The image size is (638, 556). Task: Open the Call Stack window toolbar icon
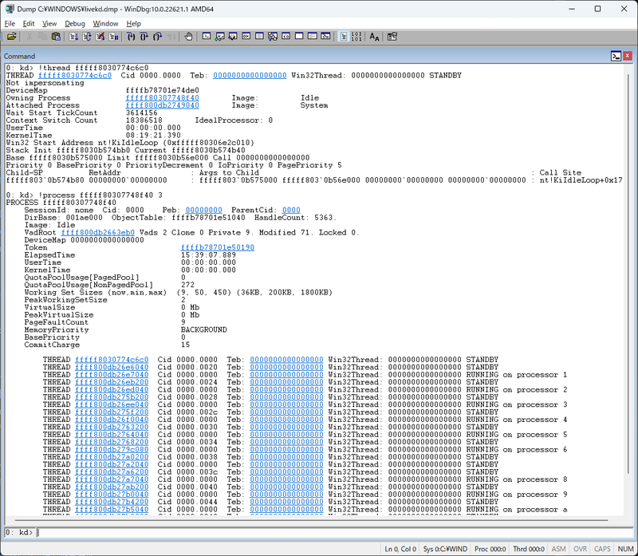273,37
